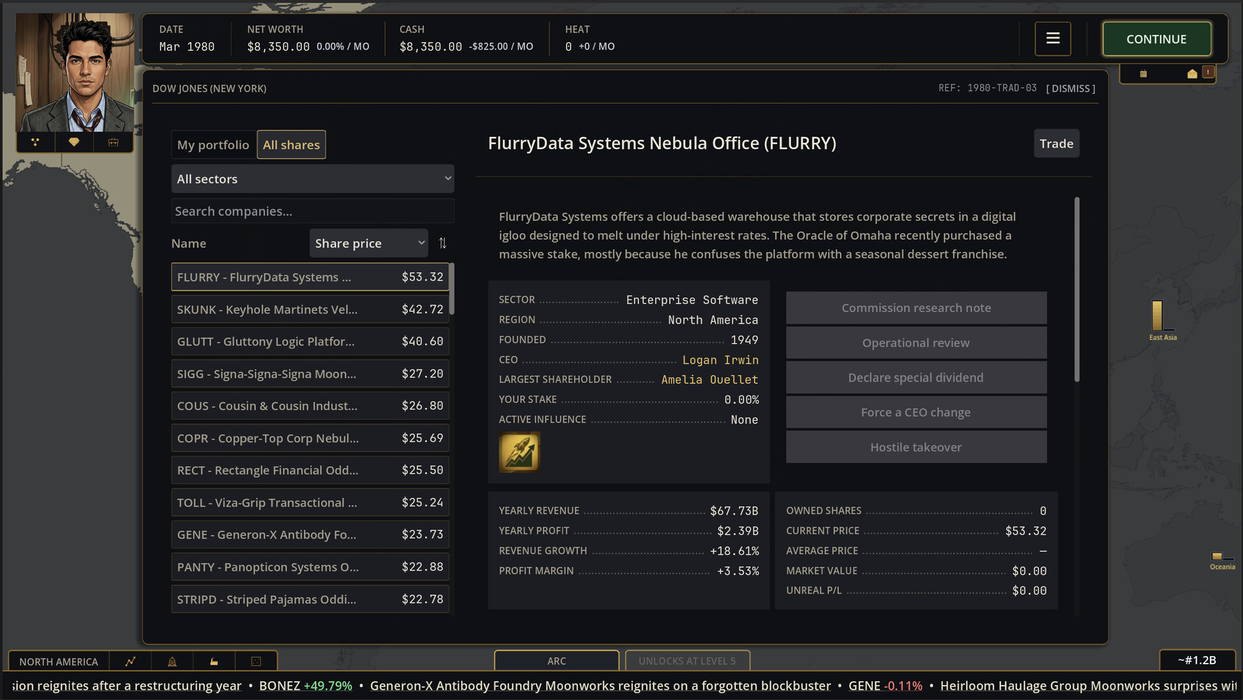1243x700 pixels.
Task: Click the Name column header
Action: [189, 243]
